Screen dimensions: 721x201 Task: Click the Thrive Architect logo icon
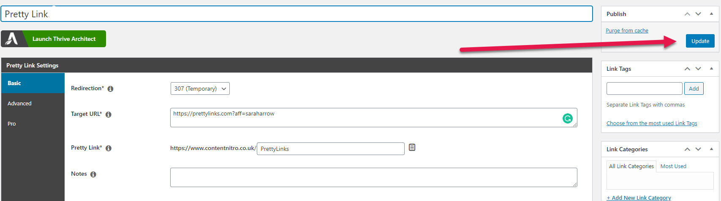12,39
